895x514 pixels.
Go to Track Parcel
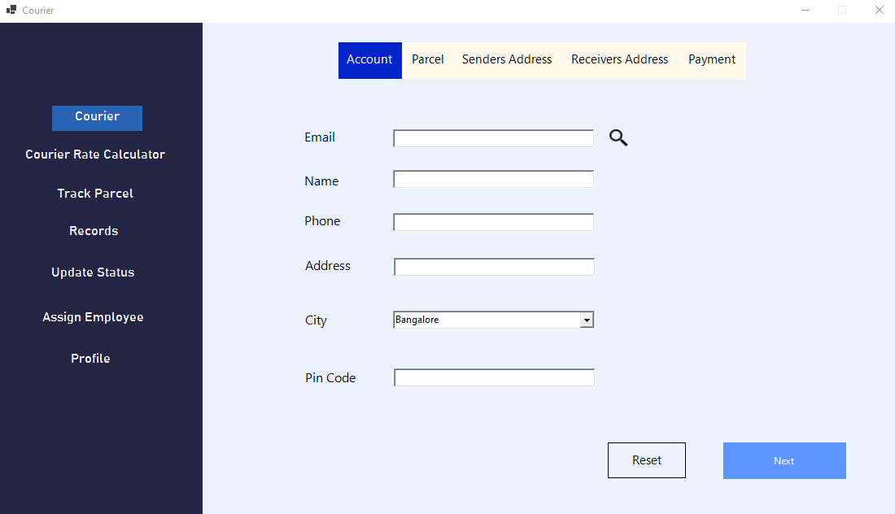click(x=94, y=194)
